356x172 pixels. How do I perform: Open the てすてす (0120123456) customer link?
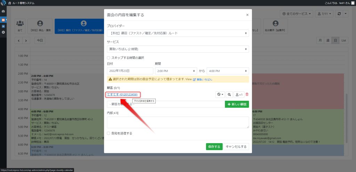(122, 95)
